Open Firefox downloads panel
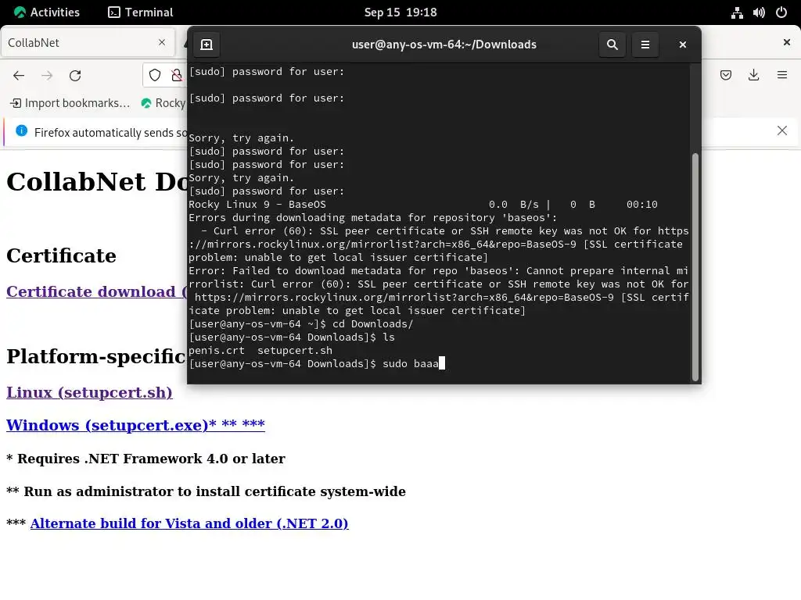 (753, 76)
